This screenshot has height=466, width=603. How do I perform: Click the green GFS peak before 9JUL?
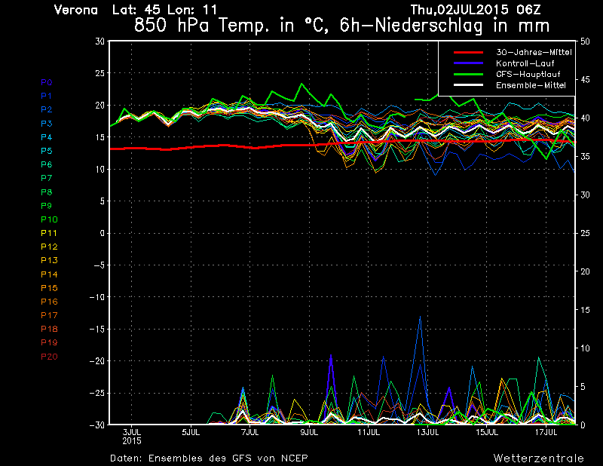coord(302,84)
